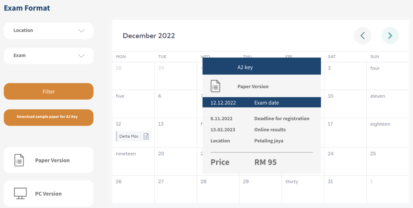Click the previous month arrow button
Screen dimensions: 413x208
click(362, 36)
